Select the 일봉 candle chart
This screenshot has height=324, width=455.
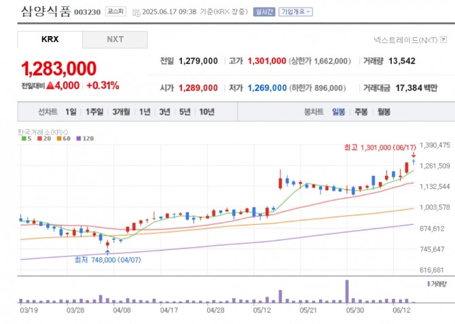(339, 112)
